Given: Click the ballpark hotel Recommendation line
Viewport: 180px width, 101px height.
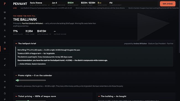Looking at the screenshot, I should tap(62, 60).
